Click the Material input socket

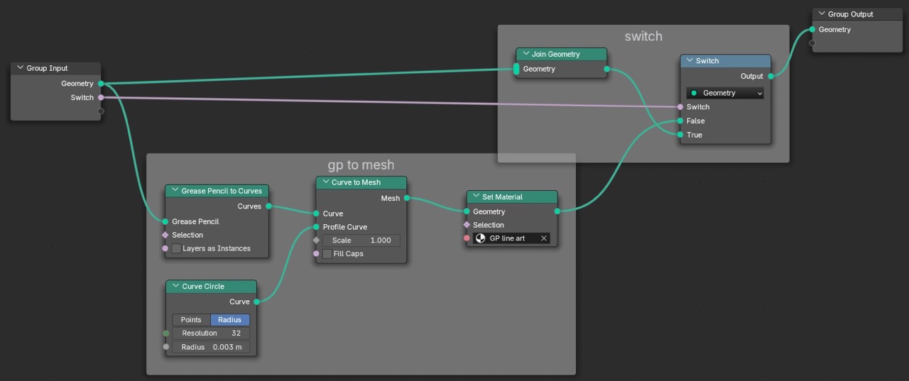467,238
